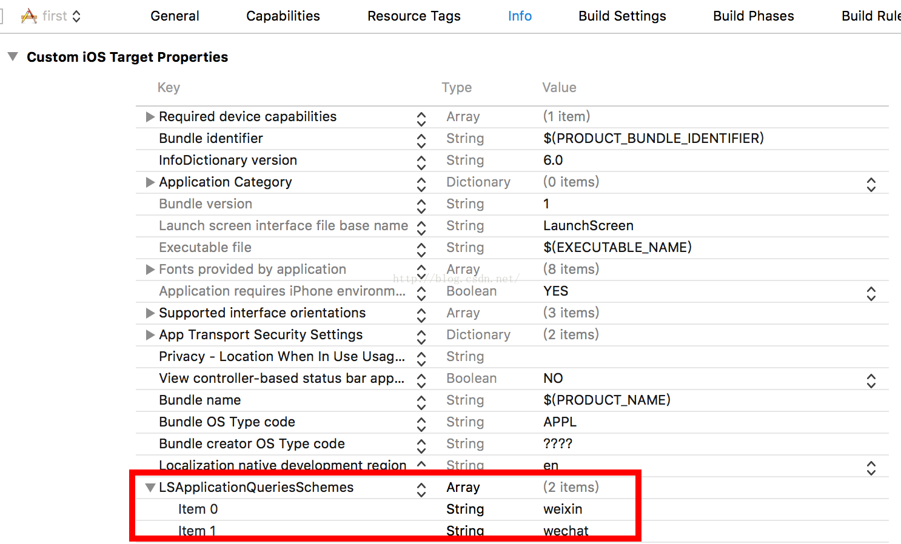
Task: Open key stepper for InfoDictionary version
Action: click(421, 162)
